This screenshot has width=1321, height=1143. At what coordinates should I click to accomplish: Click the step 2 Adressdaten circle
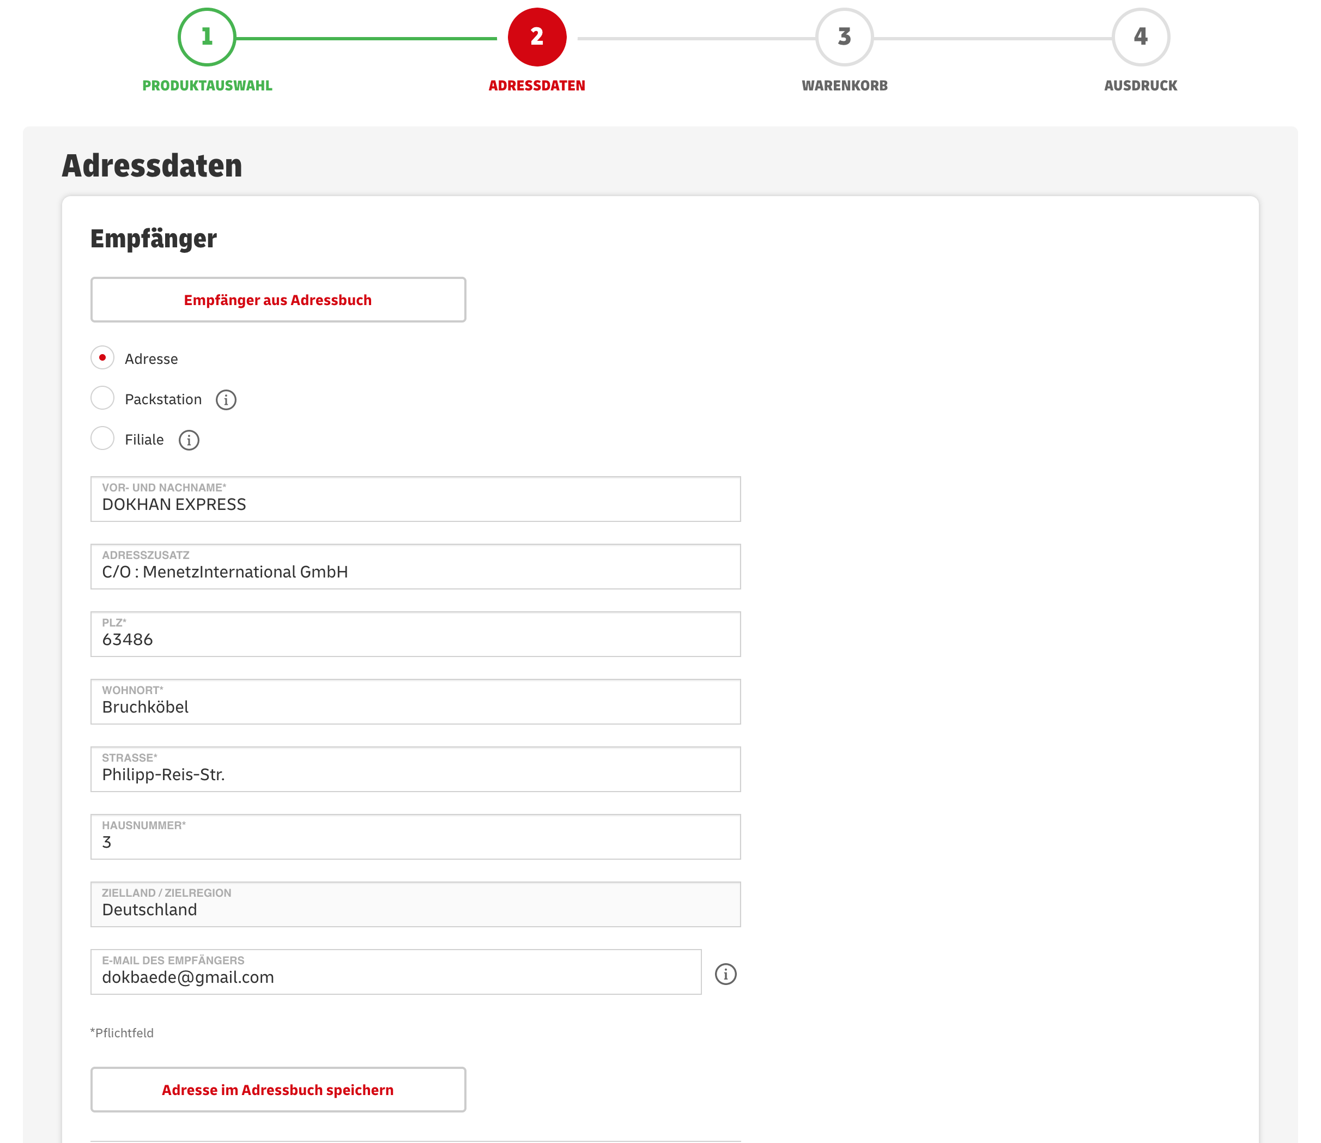tap(536, 37)
